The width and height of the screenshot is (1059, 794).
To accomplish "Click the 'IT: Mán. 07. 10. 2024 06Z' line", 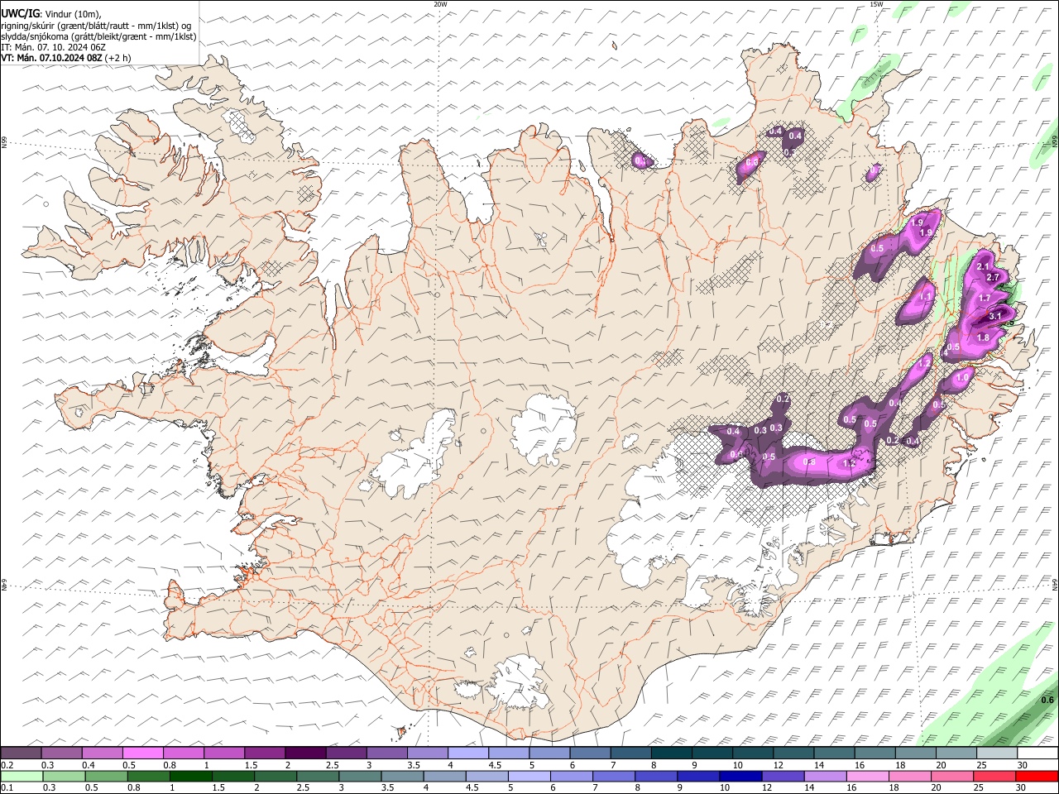I will 54,47.
